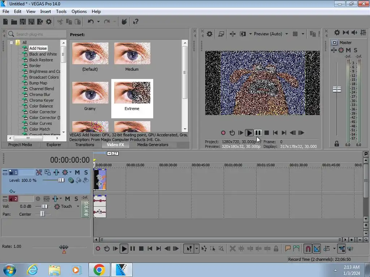Image resolution: width=370 pixels, height=277 pixels.
Task: Click Event Pan/Crop icon on video clip
Action: point(99,177)
